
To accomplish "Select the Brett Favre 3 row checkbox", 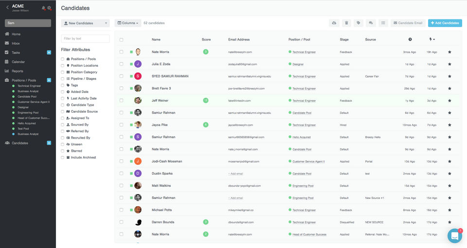I will tap(121, 89).
